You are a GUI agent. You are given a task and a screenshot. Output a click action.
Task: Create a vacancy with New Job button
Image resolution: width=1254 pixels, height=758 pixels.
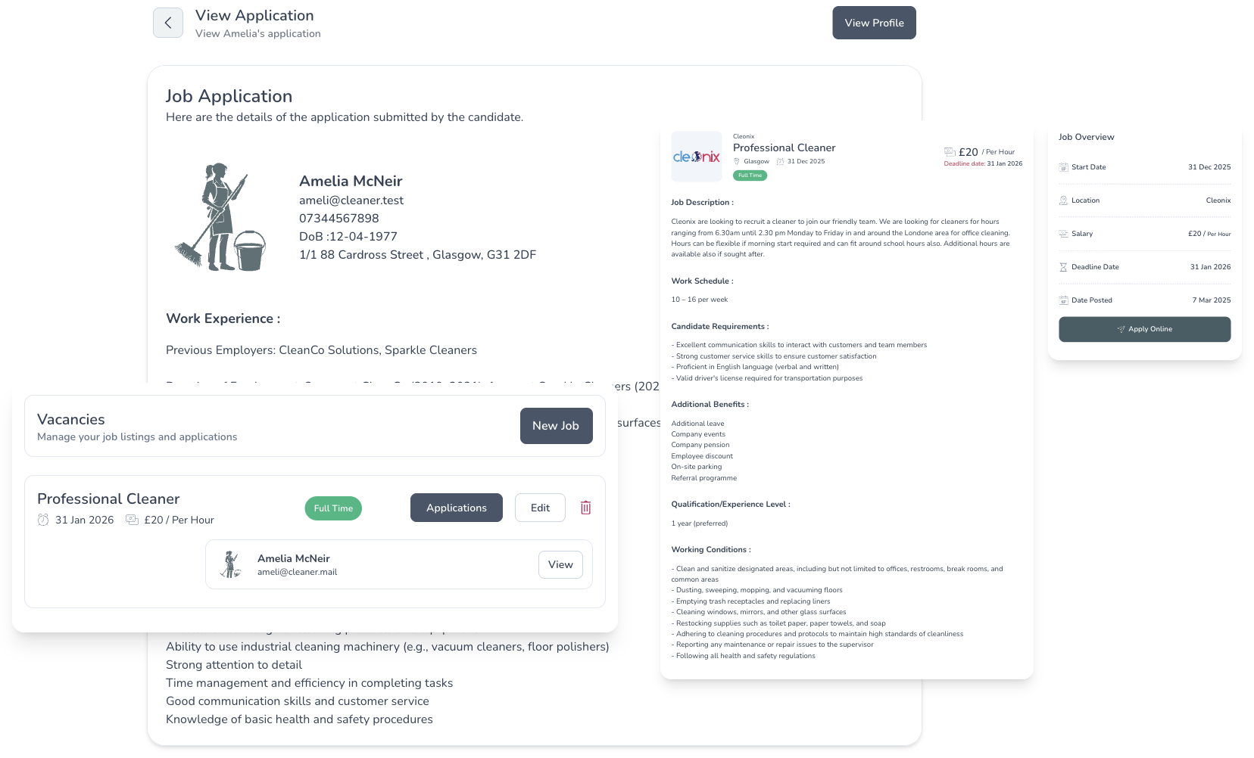coord(556,426)
